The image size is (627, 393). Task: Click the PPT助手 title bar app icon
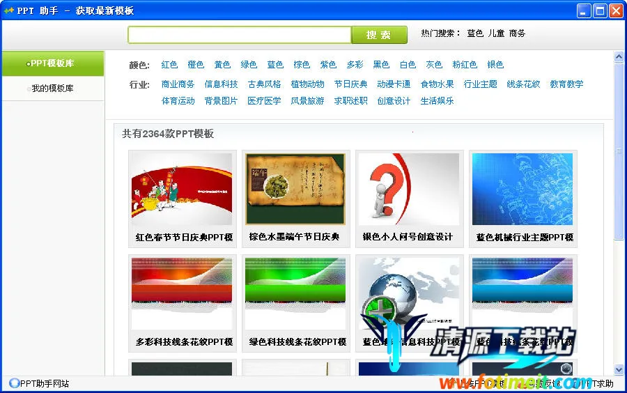pyautogui.click(x=9, y=10)
